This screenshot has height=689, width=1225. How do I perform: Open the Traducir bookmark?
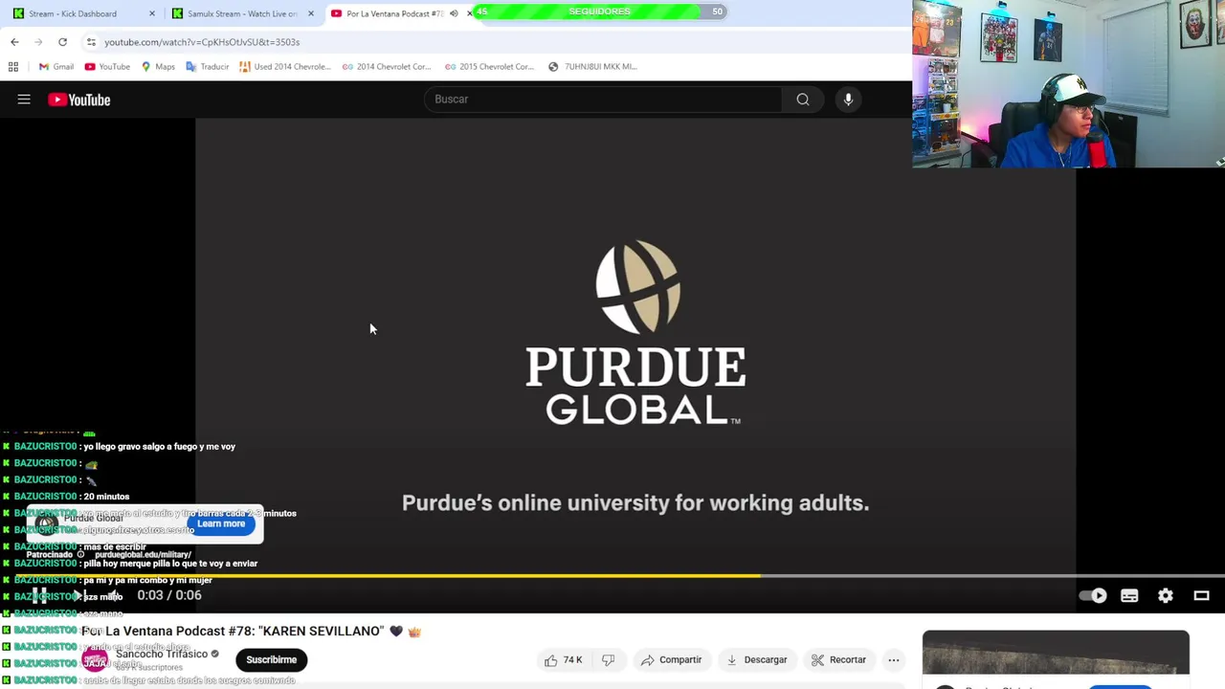pos(208,67)
